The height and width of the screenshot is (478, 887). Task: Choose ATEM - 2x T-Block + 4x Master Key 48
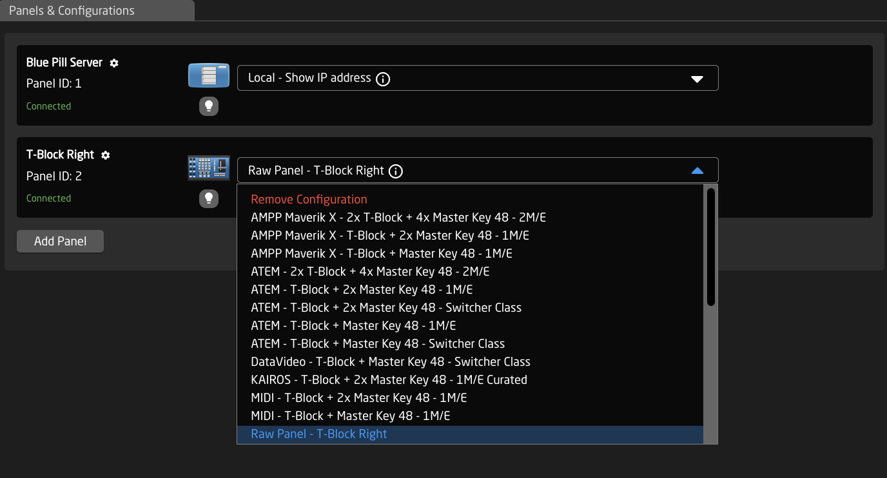[x=370, y=272]
